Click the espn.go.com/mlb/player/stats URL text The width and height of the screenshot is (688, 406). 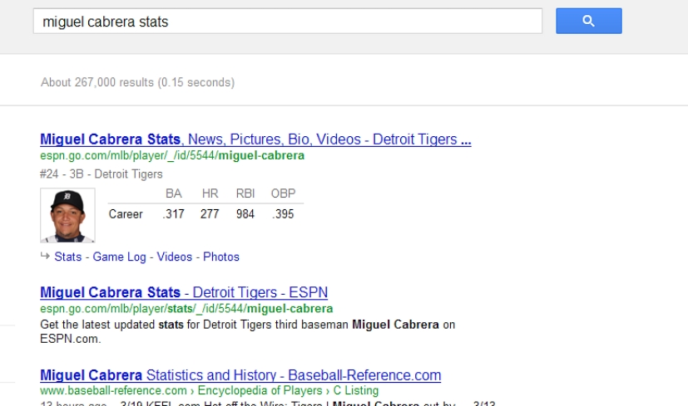pos(186,309)
